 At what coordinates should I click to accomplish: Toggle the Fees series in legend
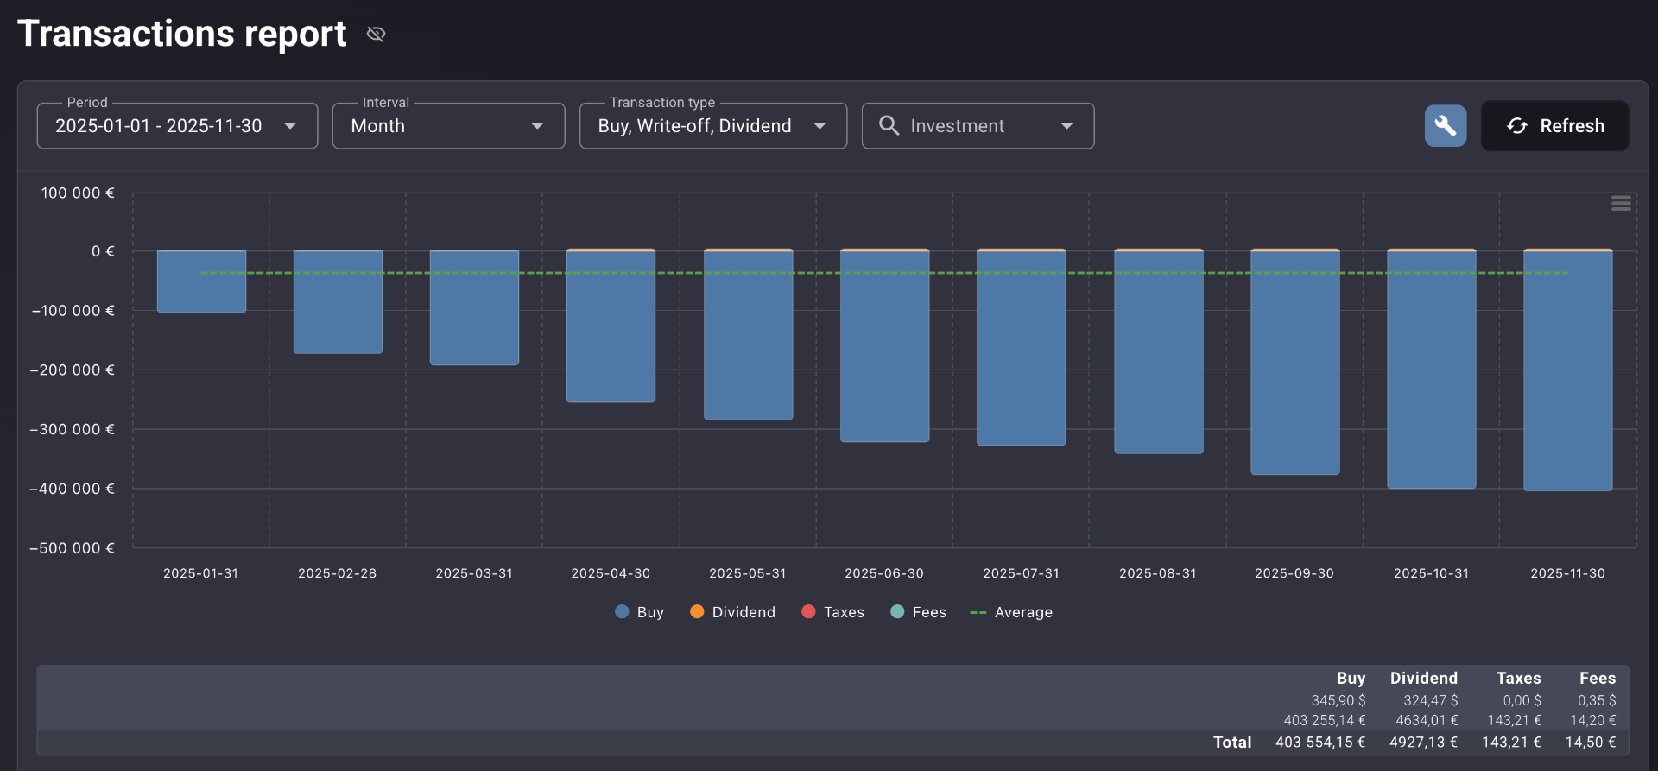tap(919, 612)
